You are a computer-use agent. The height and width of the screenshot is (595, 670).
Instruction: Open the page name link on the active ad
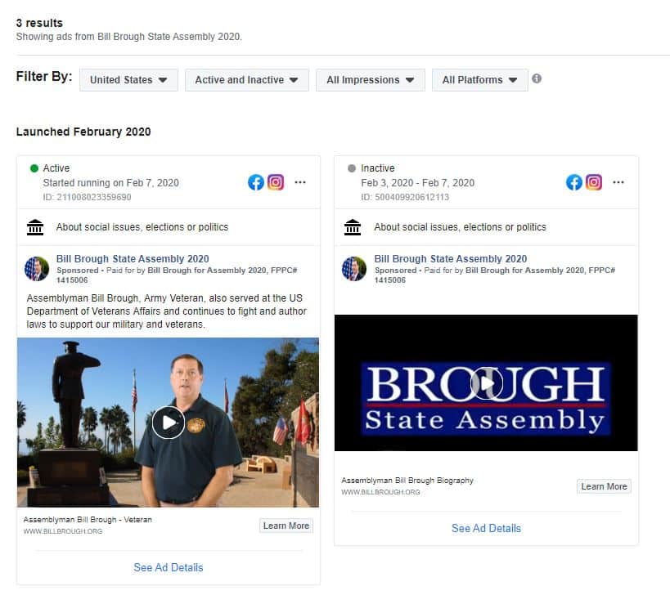(133, 259)
